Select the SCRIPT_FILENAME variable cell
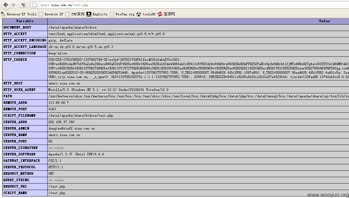This screenshot has width=349, height=198. pos(25,116)
